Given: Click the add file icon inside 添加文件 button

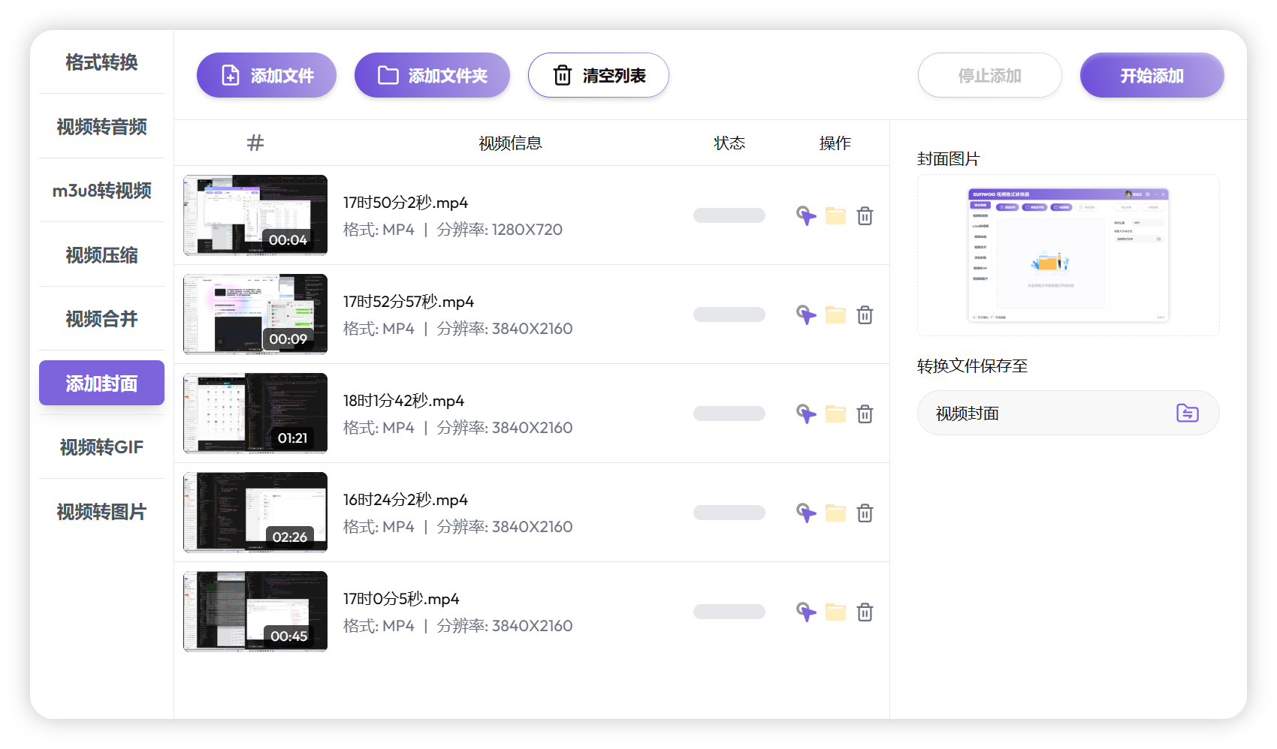Looking at the screenshot, I should coord(228,74).
